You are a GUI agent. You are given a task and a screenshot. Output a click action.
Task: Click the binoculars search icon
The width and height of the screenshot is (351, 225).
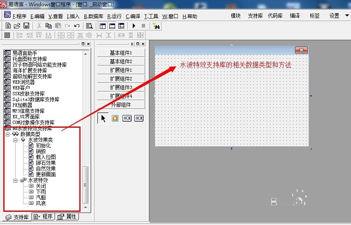[156, 26]
